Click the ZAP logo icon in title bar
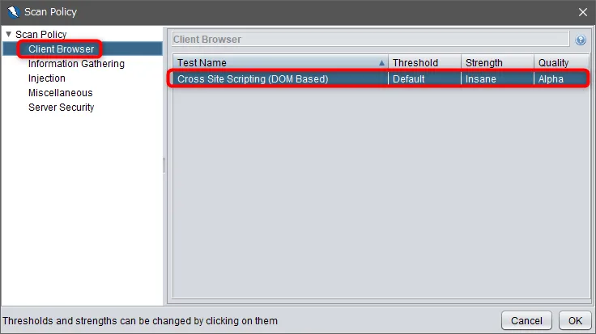The image size is (596, 334). coord(13,12)
